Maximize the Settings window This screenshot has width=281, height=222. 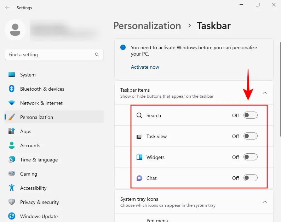click(x=258, y=5)
